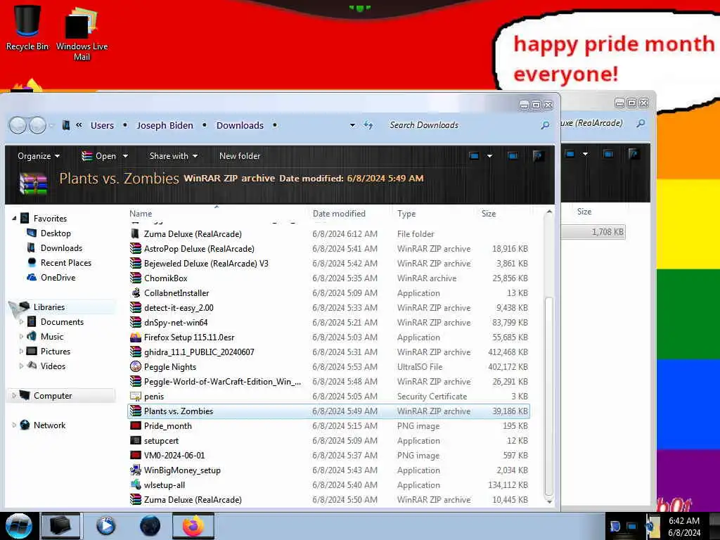Collapse the Favorites tree group
The width and height of the screenshot is (720, 540).
[14, 219]
